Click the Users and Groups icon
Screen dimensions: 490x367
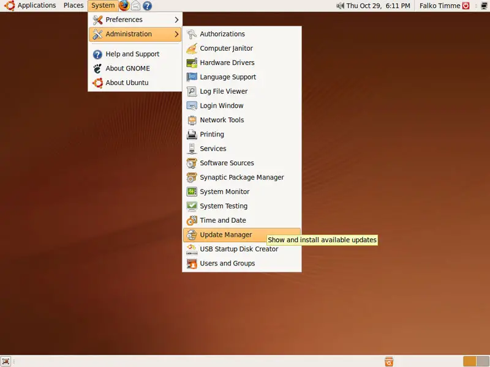pyautogui.click(x=192, y=264)
